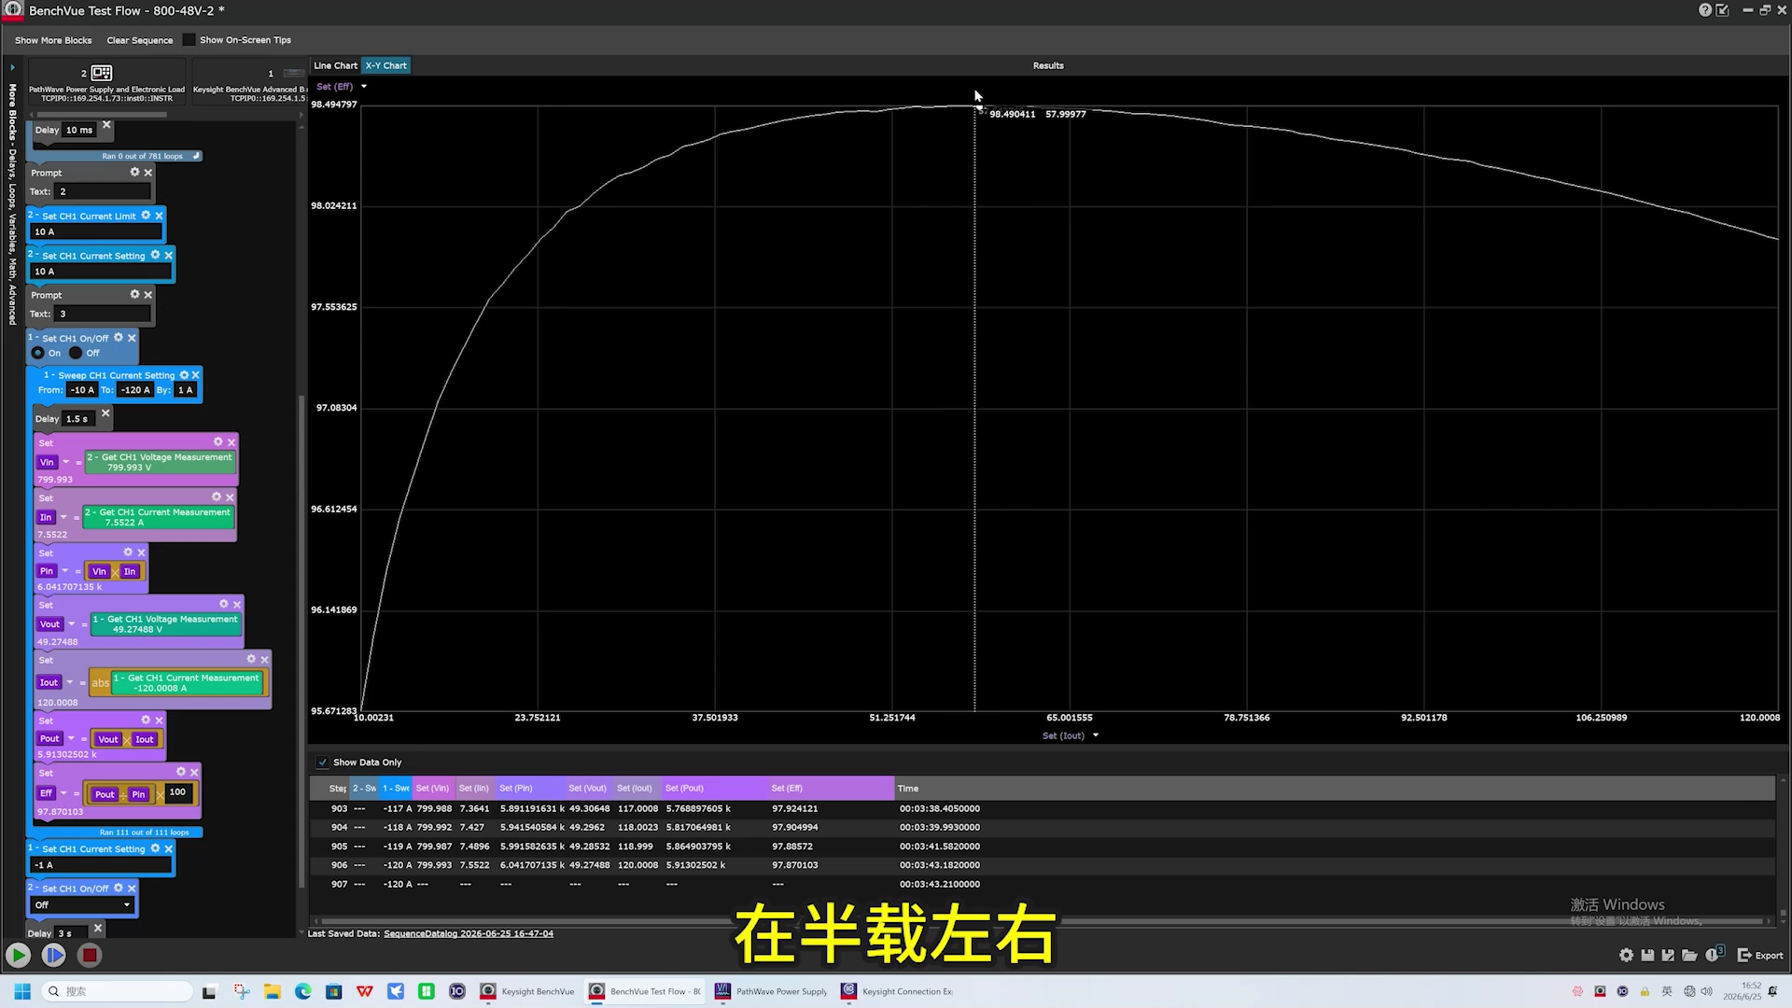
Task: Open the Set (Eff) Y-axis dropdown
Action: (364, 87)
